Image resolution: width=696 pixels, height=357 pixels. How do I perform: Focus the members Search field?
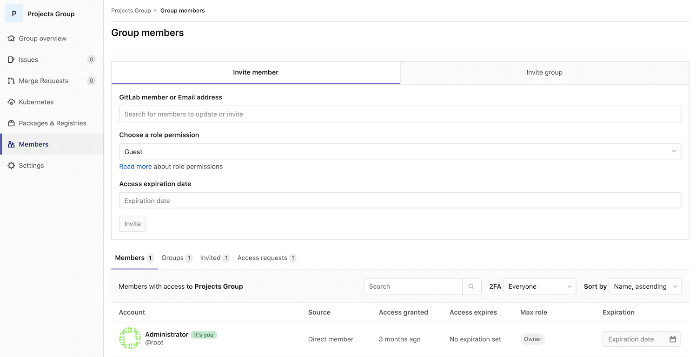coord(413,286)
